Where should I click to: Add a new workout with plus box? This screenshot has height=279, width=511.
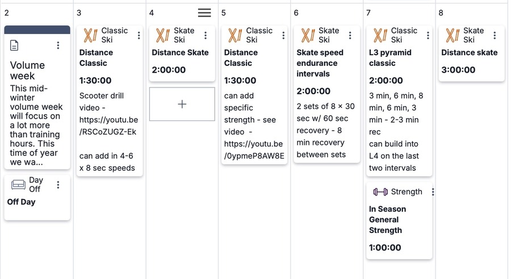click(182, 104)
